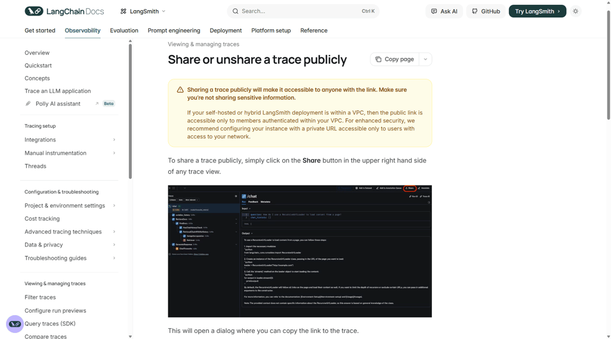The image size is (611, 339).
Task: Click Configuration & troubleshooting heading
Action: (x=61, y=192)
